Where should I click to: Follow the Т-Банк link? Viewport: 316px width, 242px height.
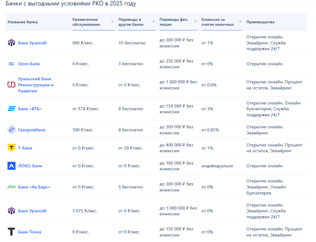pyautogui.click(x=25, y=148)
